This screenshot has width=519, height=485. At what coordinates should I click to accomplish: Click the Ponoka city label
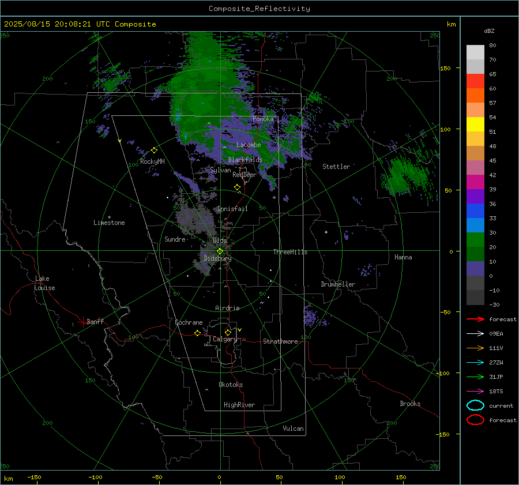pos(263,119)
